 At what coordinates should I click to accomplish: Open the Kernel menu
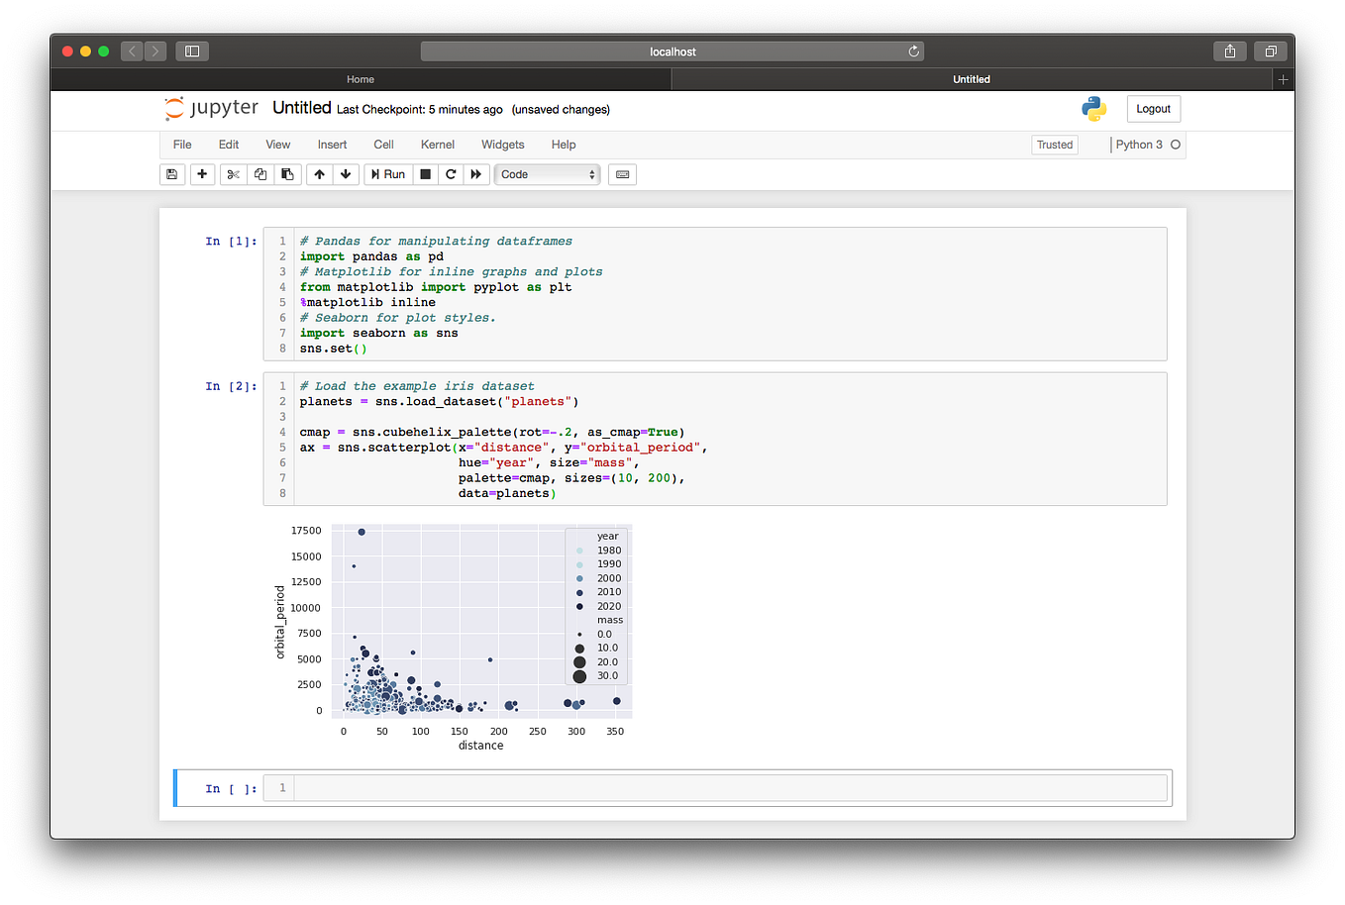click(437, 145)
